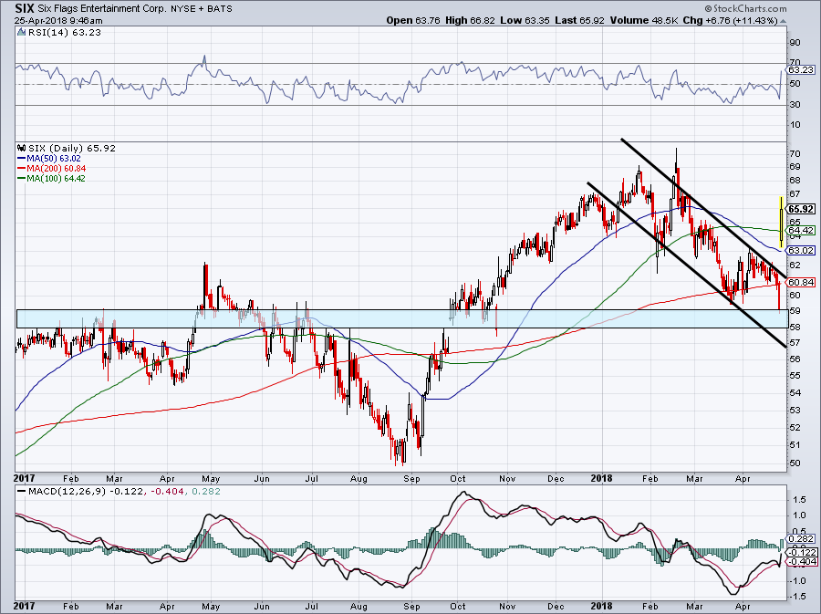Click the 63.23 RSI value tag on right axis

[x=801, y=69]
